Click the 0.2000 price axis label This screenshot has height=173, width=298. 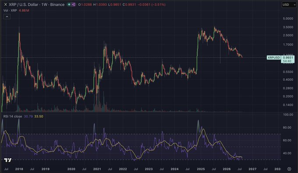click(x=288, y=96)
